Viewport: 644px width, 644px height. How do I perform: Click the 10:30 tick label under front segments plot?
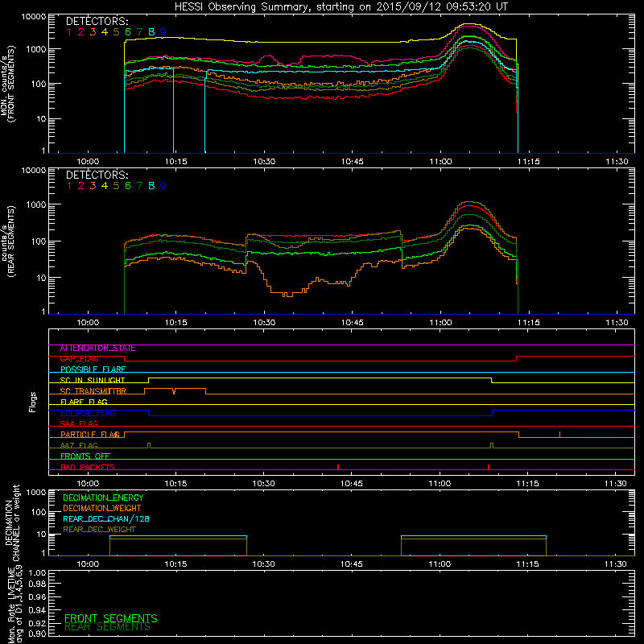click(x=264, y=162)
